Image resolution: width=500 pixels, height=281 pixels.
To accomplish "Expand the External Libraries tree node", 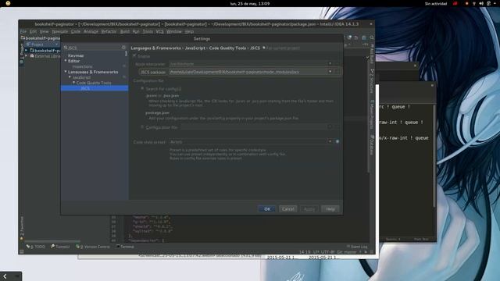I will 27,55.
